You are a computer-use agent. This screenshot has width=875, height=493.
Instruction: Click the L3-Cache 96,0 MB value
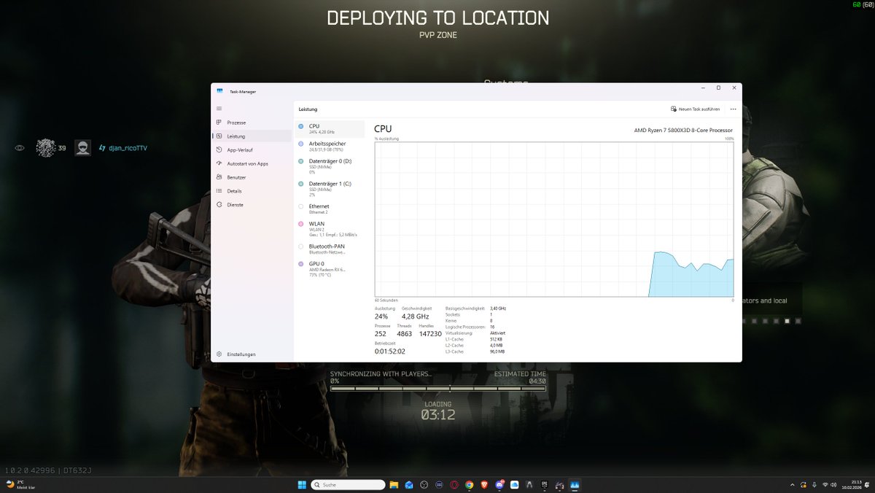click(497, 352)
